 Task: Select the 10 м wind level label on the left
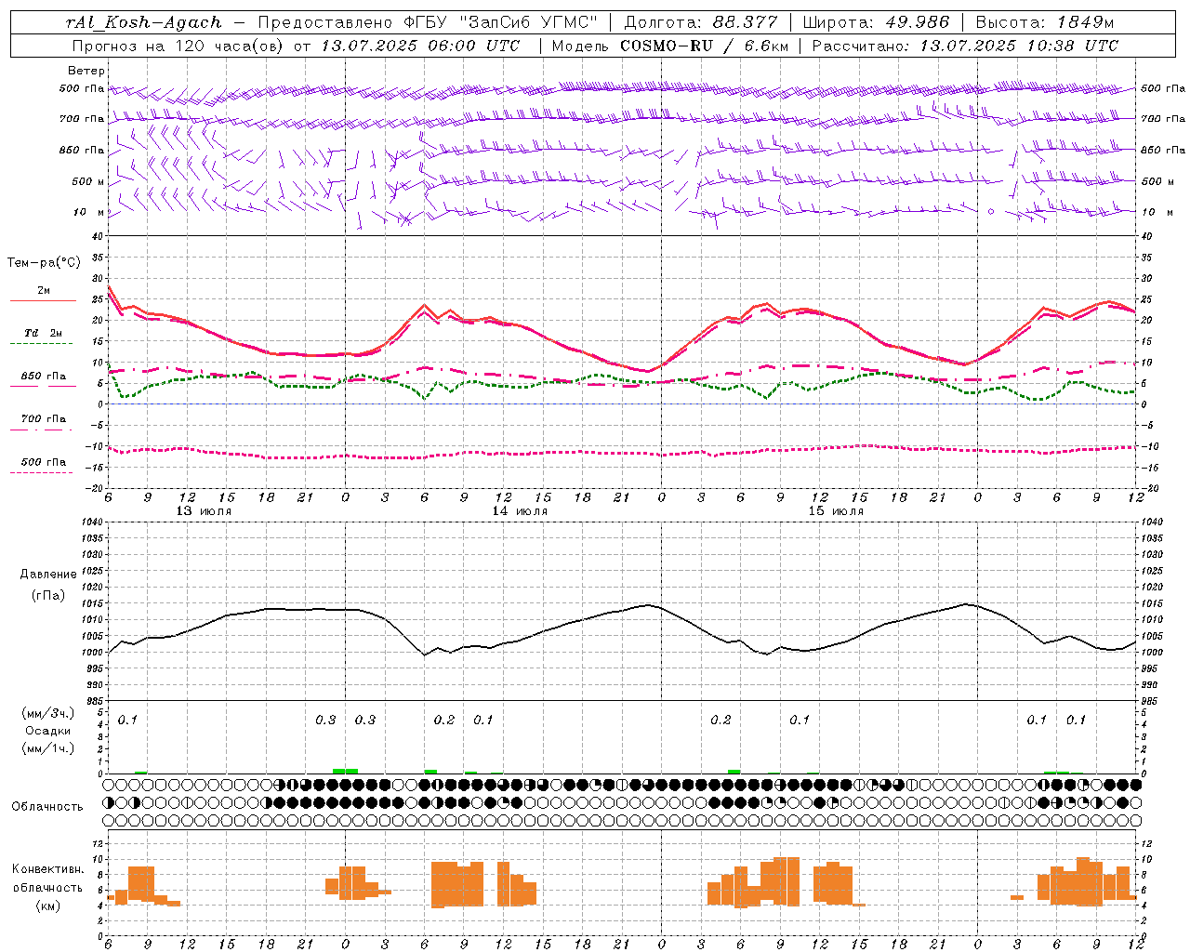coord(87,212)
